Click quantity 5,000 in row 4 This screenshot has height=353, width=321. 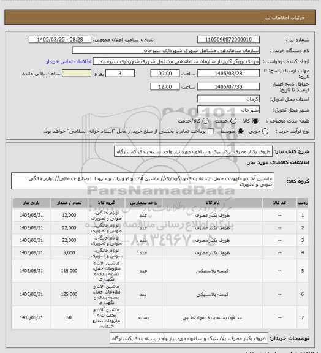click(69, 253)
